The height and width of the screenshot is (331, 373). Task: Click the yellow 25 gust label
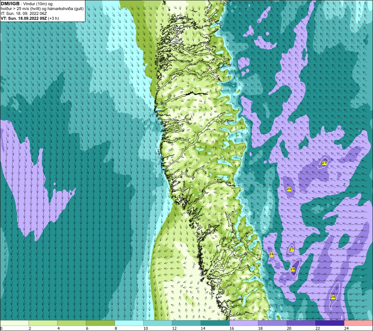pyautogui.click(x=289, y=189)
